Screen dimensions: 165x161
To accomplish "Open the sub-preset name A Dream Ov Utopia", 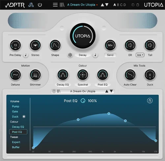I will coord(83,91).
